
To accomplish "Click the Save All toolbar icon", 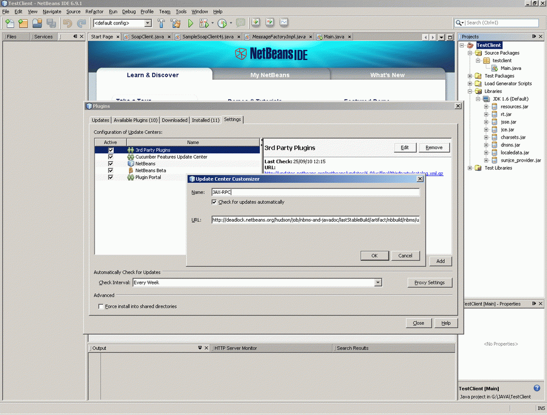I will (51, 23).
